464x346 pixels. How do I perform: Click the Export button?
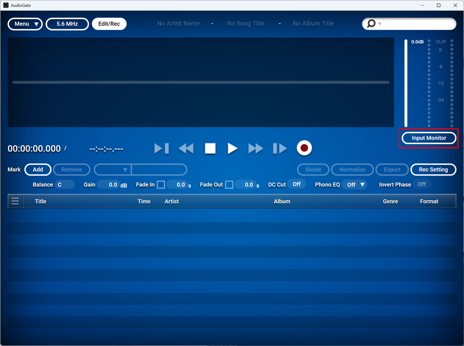click(392, 170)
